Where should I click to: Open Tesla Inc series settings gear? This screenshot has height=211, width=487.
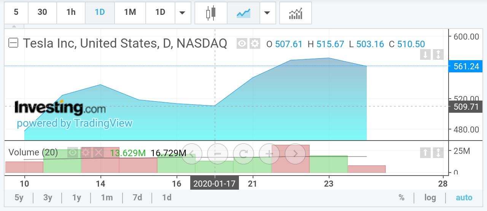pyautogui.click(x=255, y=44)
